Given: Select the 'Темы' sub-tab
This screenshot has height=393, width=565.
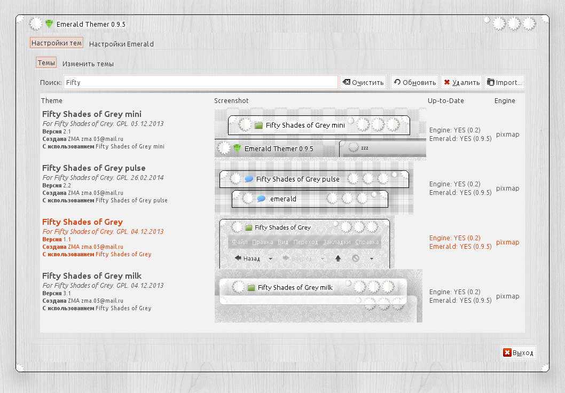Looking at the screenshot, I should (x=46, y=62).
